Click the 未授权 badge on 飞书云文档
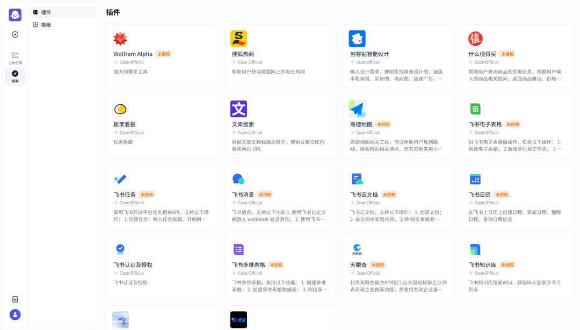580x330 pixels. click(389, 195)
